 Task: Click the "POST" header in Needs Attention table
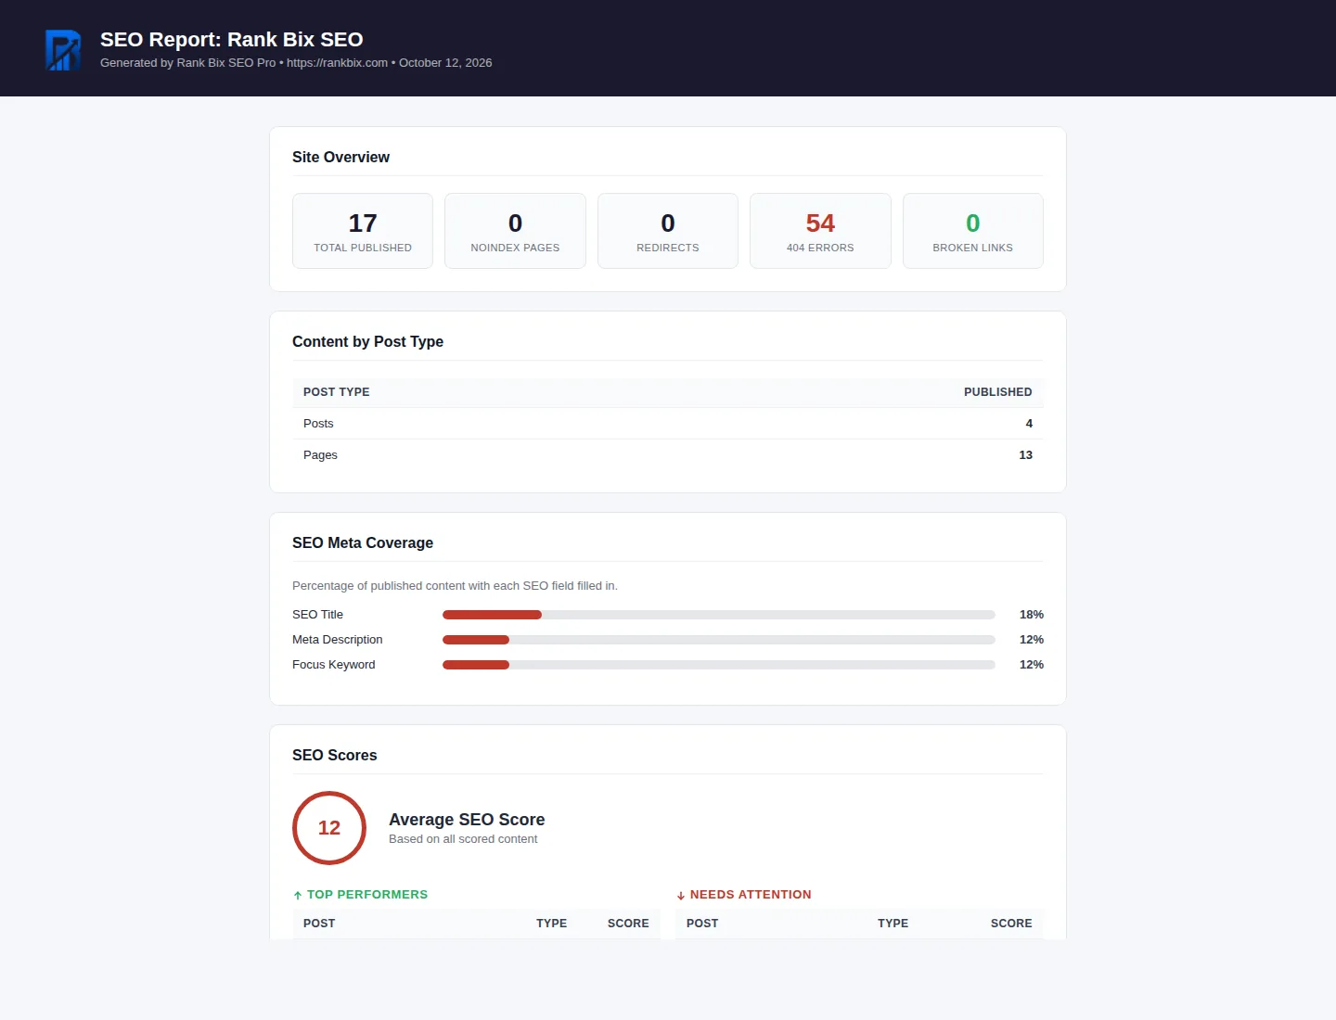pyautogui.click(x=702, y=924)
